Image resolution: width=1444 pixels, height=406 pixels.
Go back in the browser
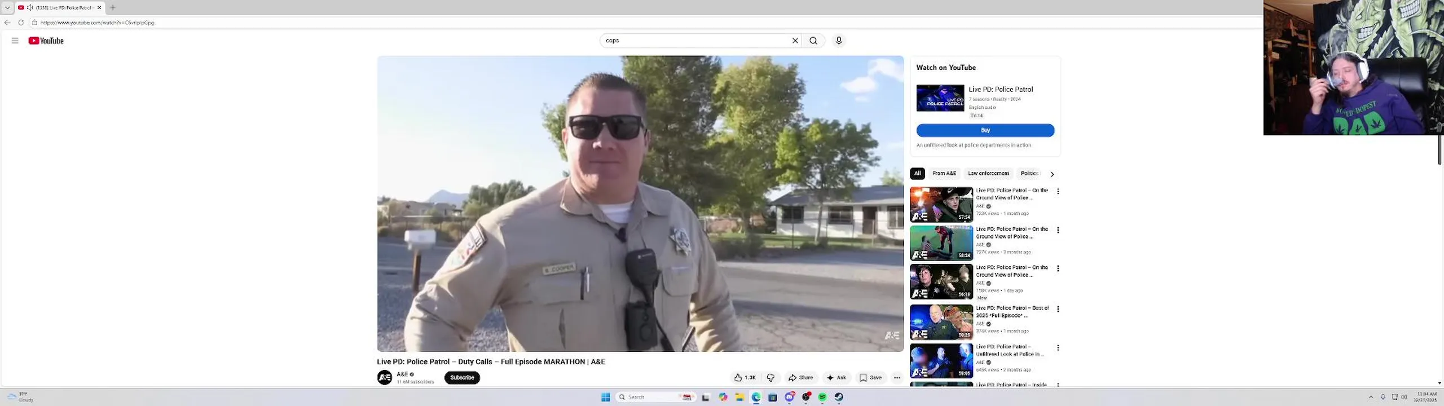point(7,23)
